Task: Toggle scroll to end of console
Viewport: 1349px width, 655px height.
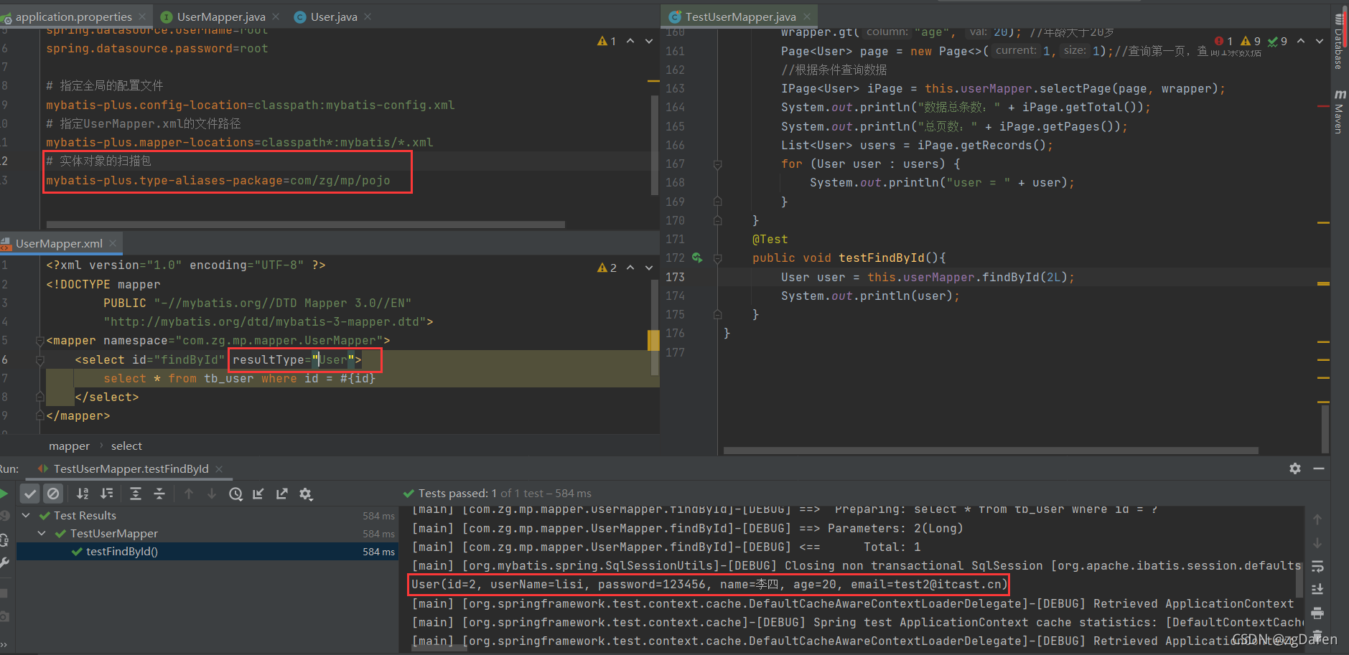Action: click(x=1317, y=590)
